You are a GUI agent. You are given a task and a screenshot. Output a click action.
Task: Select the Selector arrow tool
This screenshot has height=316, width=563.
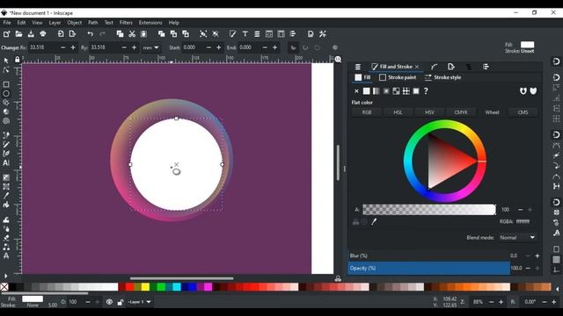6,61
